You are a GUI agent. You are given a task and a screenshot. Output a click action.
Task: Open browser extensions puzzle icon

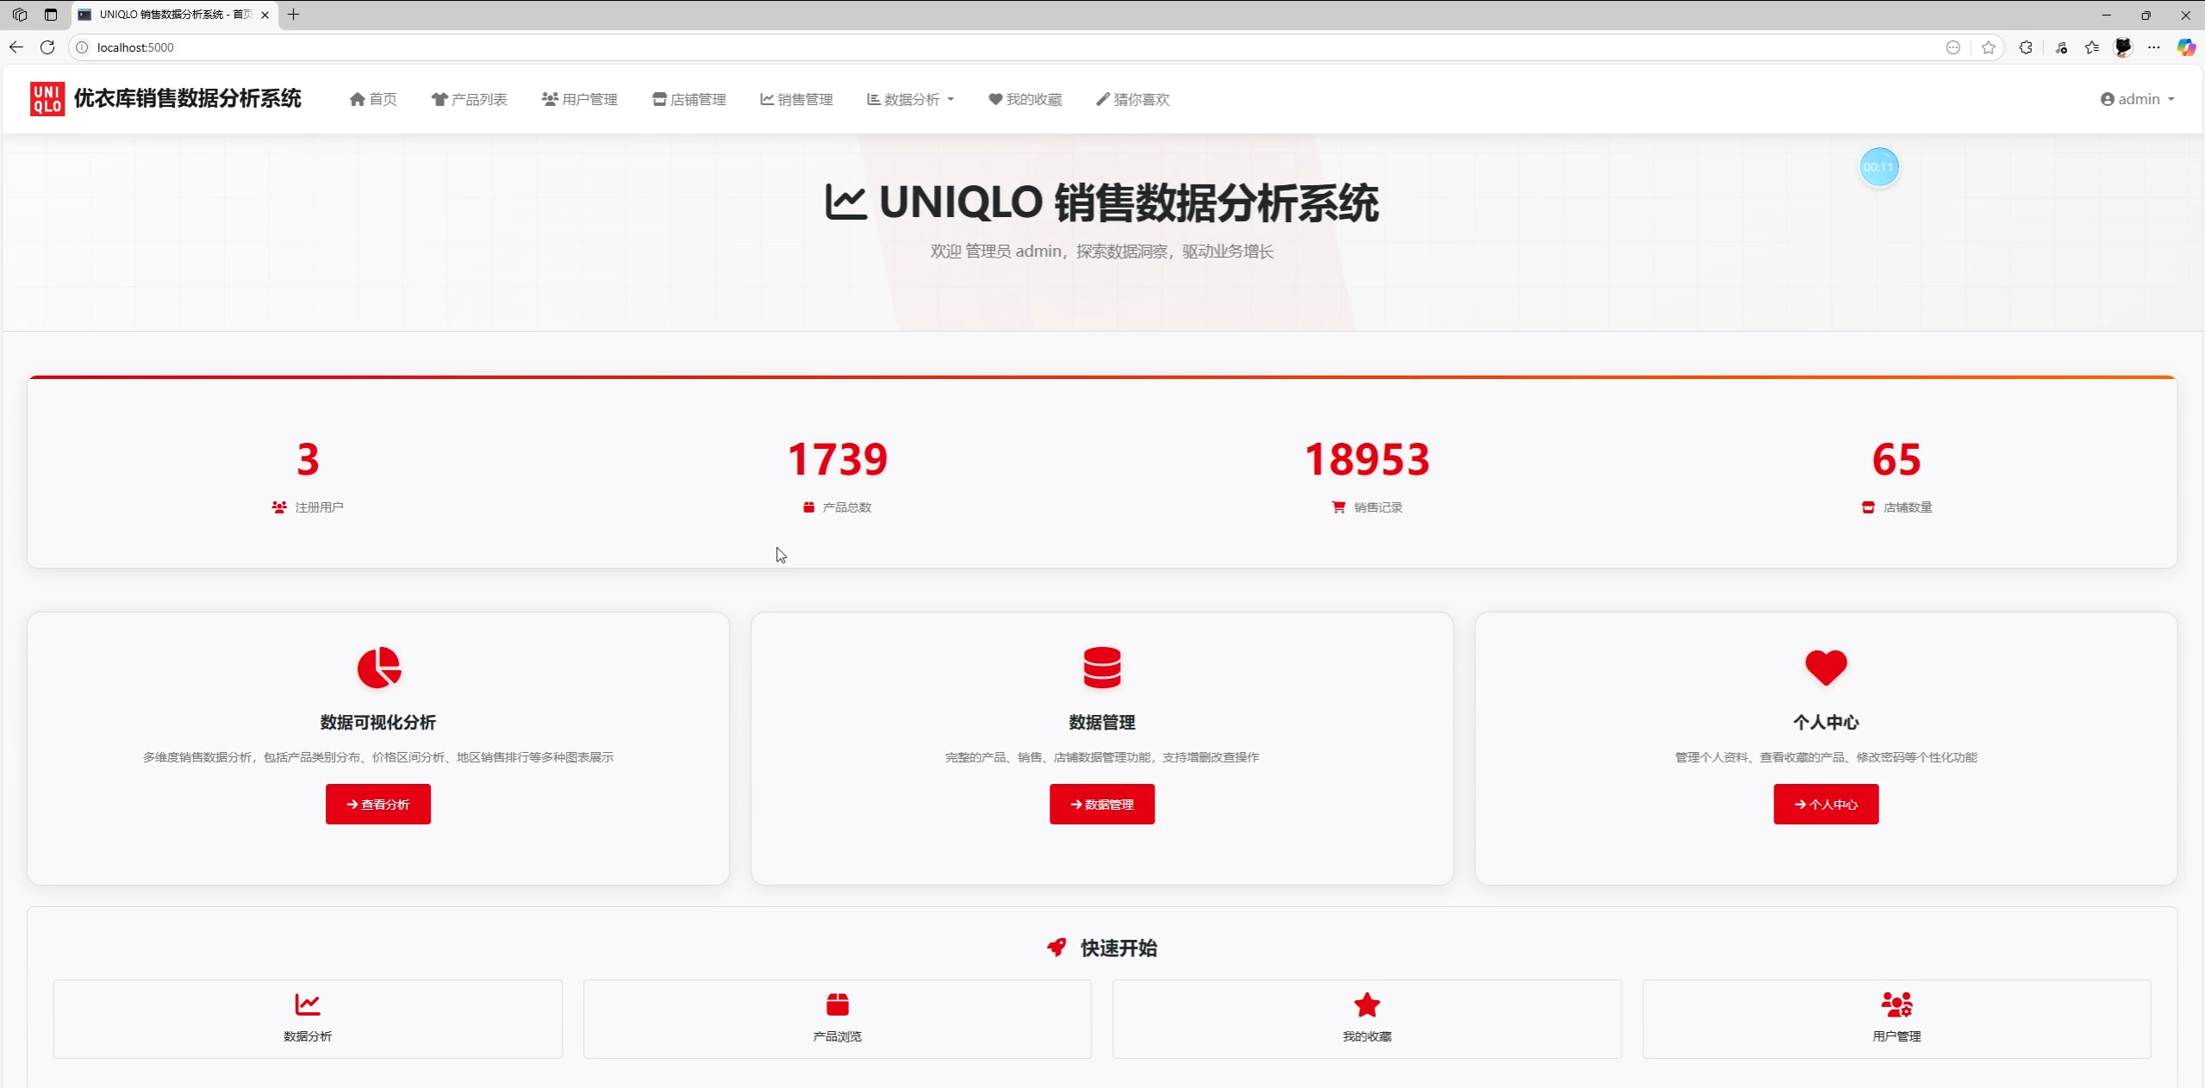click(x=2026, y=47)
